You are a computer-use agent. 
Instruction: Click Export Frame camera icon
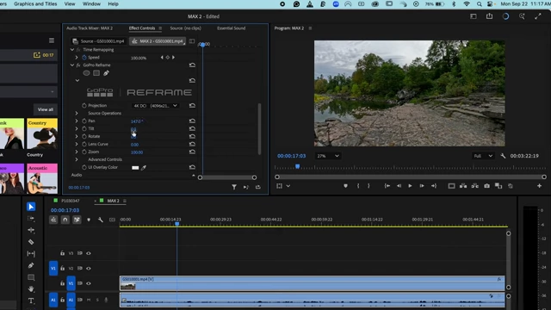point(486,186)
